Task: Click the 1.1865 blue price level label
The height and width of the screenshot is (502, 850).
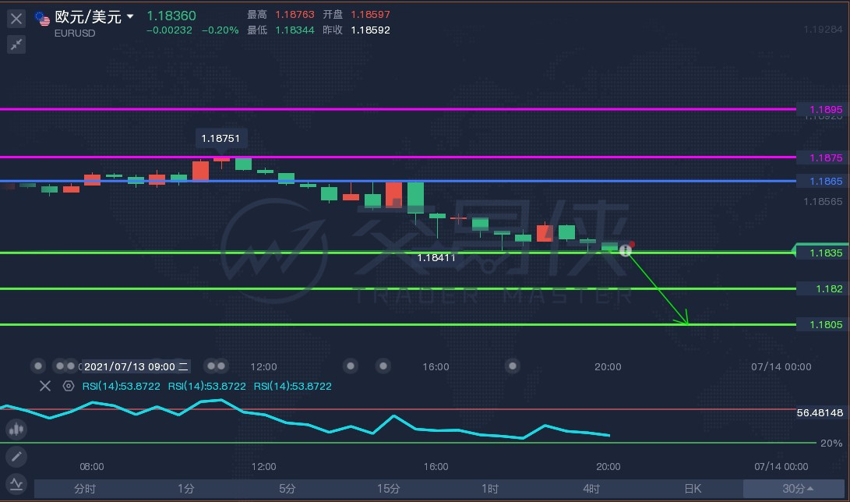Action: coord(826,181)
